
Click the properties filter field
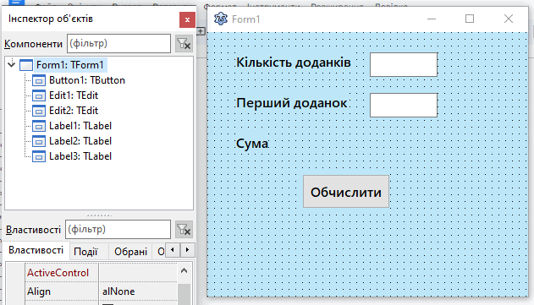[118, 230]
